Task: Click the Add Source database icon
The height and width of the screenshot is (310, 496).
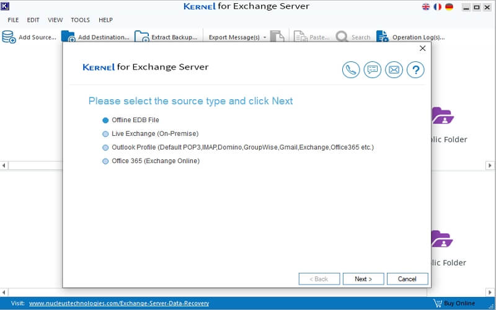Action: click(9, 37)
